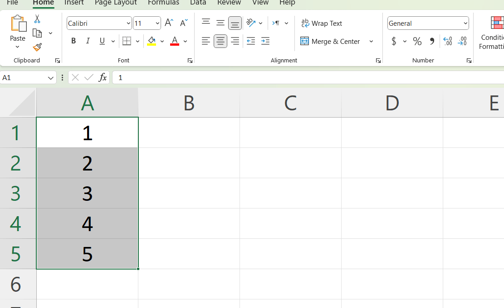Toggle Italic formatting
This screenshot has width=504, height=308.
point(88,41)
